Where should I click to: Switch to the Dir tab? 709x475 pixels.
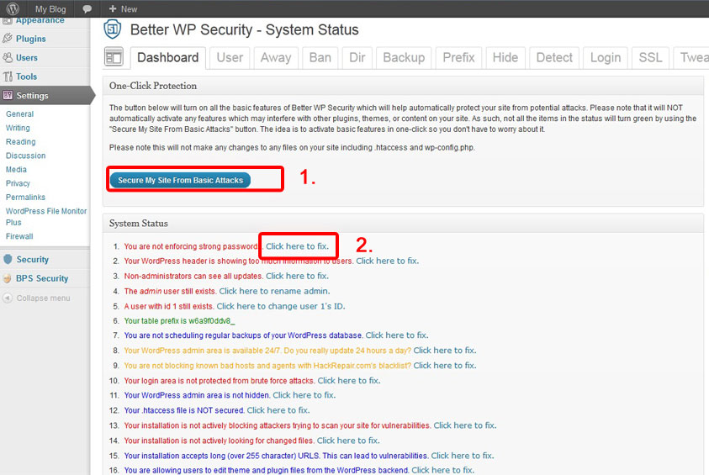(x=357, y=58)
